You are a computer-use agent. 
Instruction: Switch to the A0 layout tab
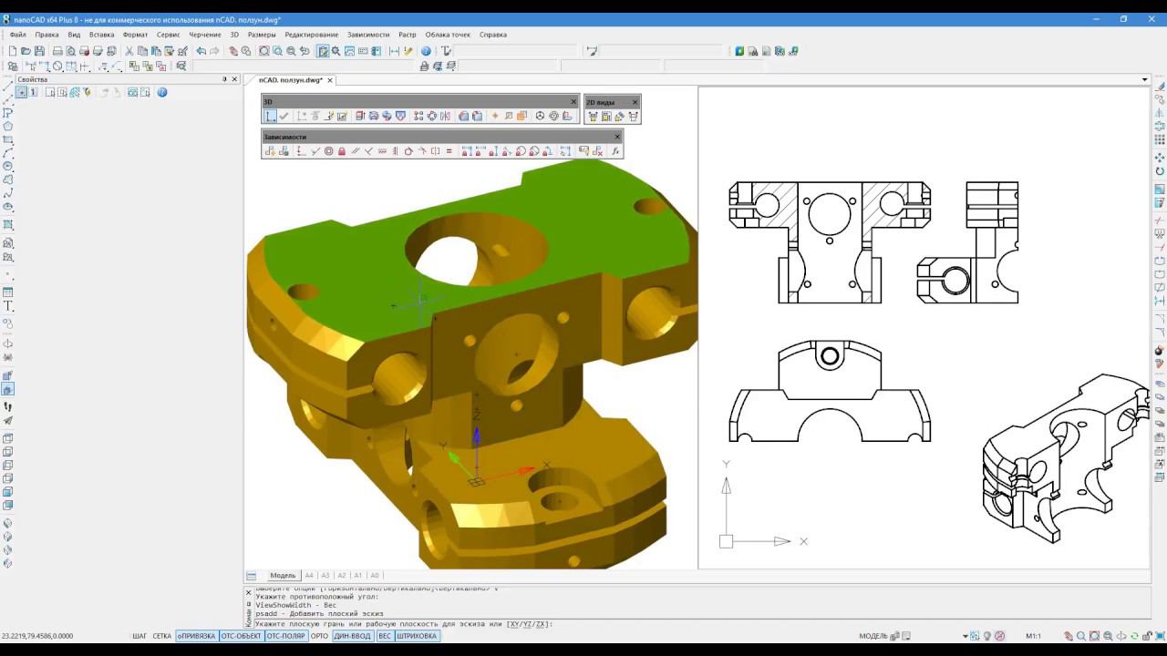(375, 576)
